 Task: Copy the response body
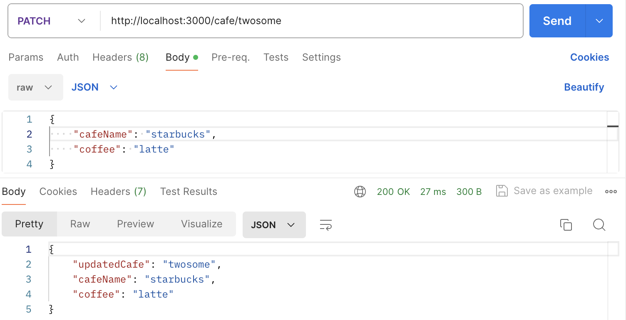(x=566, y=224)
